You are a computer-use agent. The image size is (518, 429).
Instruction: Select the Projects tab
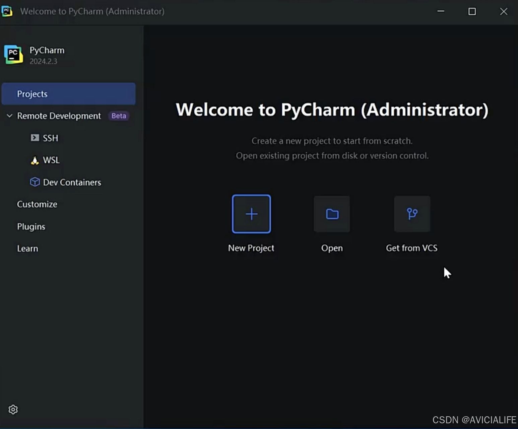[x=68, y=94]
